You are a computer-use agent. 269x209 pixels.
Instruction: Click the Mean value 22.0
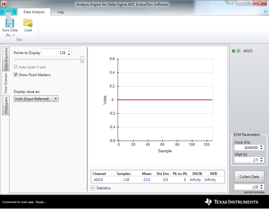tap(147, 179)
